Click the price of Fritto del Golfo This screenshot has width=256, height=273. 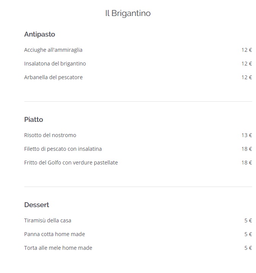247,163
